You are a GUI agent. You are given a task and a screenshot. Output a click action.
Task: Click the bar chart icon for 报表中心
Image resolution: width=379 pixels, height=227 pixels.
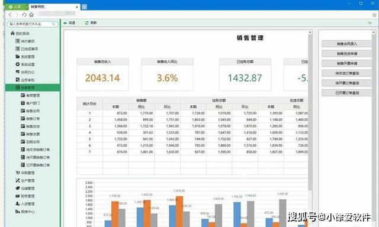[18, 212]
